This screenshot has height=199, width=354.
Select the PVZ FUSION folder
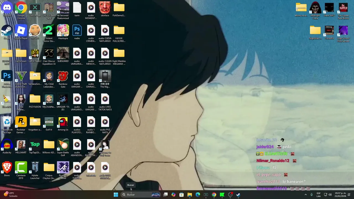click(35, 101)
